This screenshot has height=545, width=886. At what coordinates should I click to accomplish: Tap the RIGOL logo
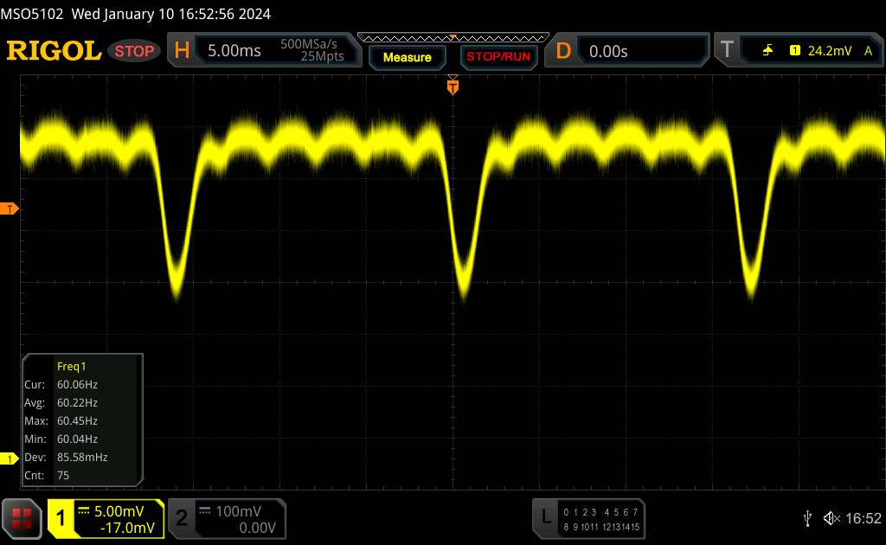pyautogui.click(x=54, y=51)
